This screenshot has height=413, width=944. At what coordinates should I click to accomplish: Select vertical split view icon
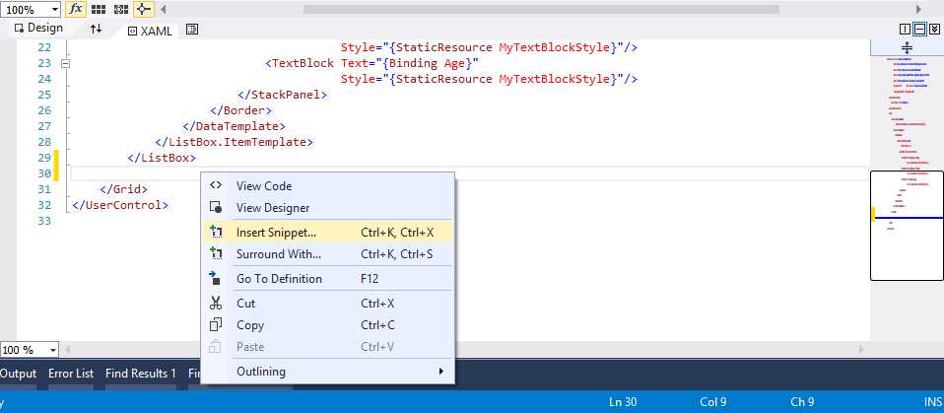pos(905,29)
